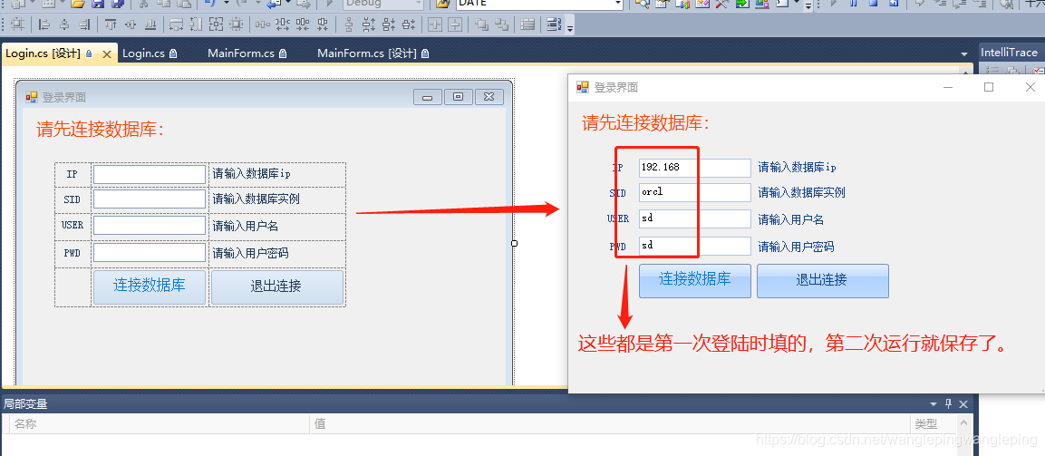Click the Remove Vertical Spacing icon
Viewport: 1045px width, 456px height.
409,26
